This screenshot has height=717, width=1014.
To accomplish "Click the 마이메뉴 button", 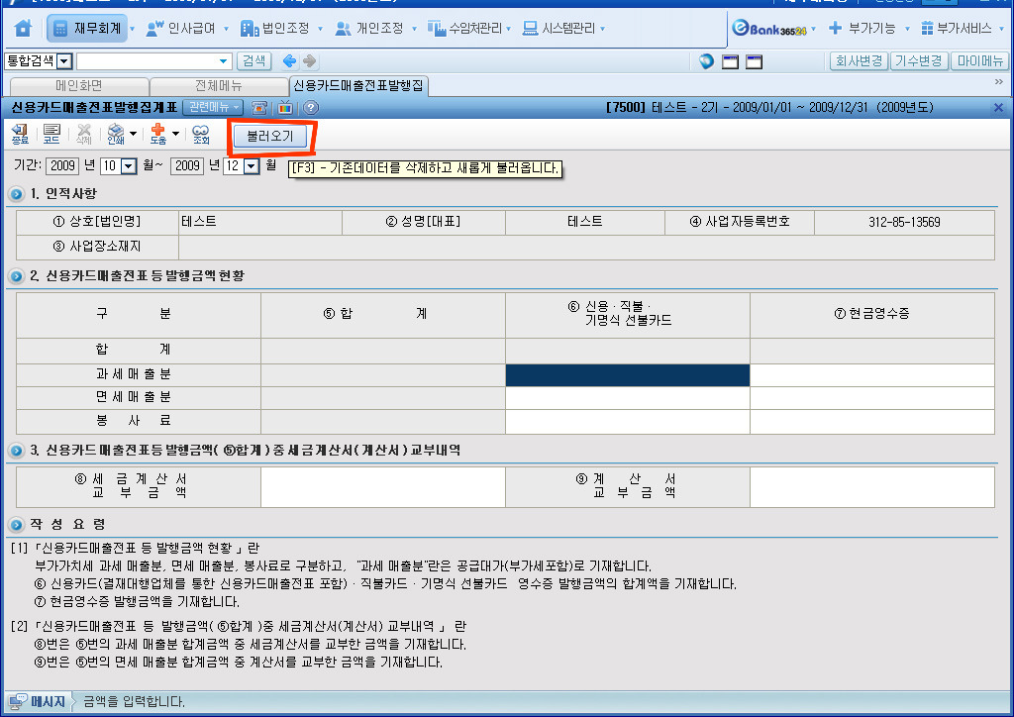I will pyautogui.click(x=979, y=61).
